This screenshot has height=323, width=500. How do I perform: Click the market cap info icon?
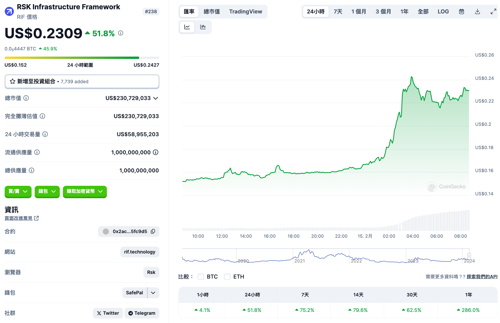26,98
